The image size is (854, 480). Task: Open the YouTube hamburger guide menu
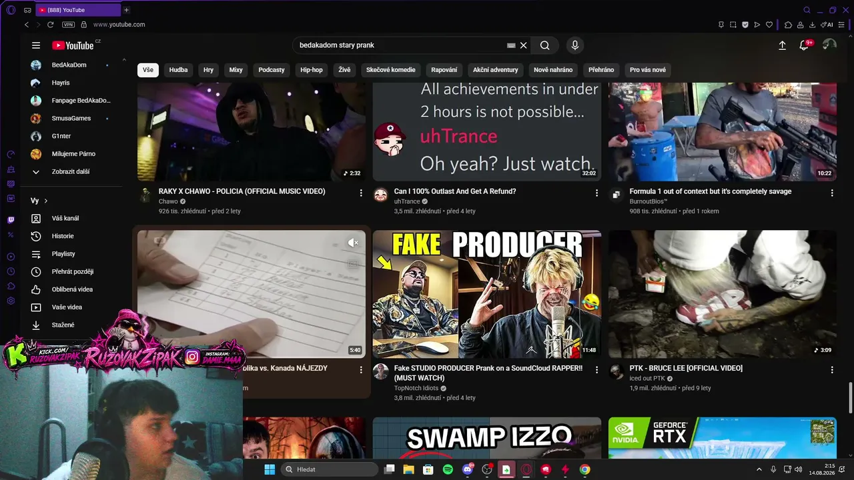coord(36,45)
